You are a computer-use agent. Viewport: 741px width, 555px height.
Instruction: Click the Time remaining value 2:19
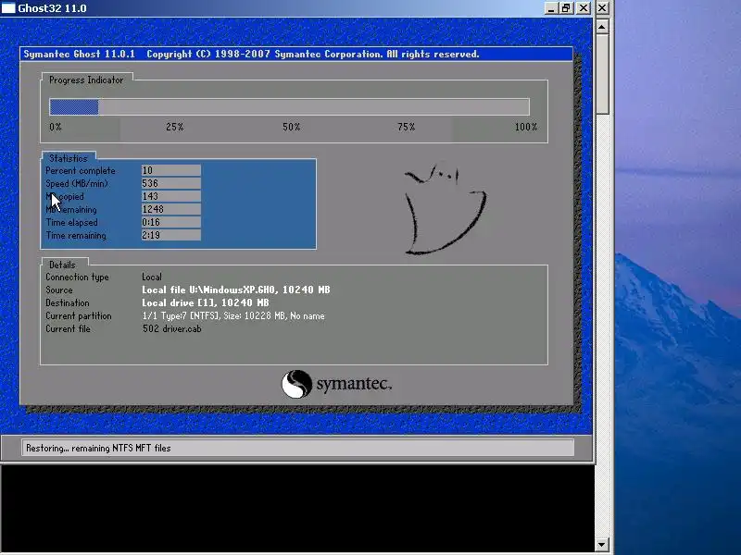pyautogui.click(x=171, y=235)
